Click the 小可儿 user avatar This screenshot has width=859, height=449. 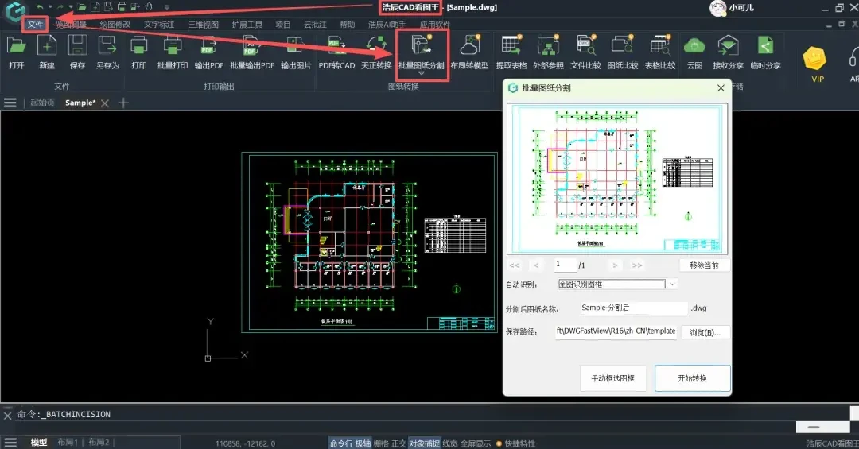coord(717,8)
